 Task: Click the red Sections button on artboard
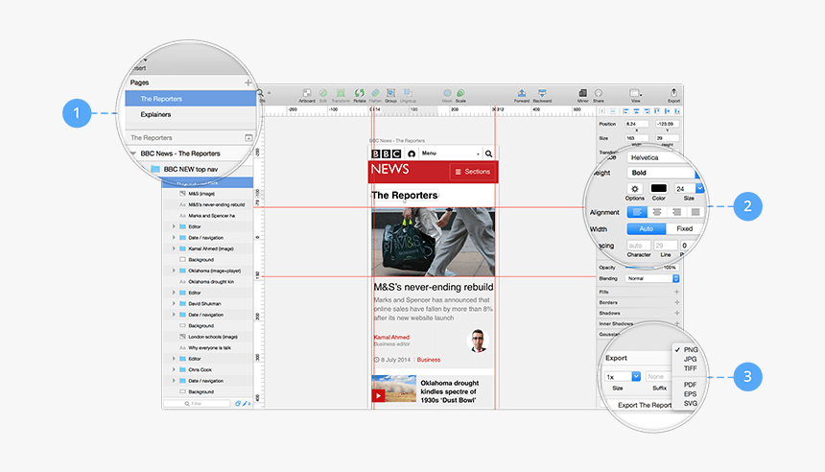coord(473,172)
